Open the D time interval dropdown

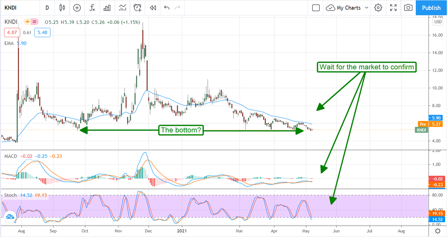click(47, 8)
